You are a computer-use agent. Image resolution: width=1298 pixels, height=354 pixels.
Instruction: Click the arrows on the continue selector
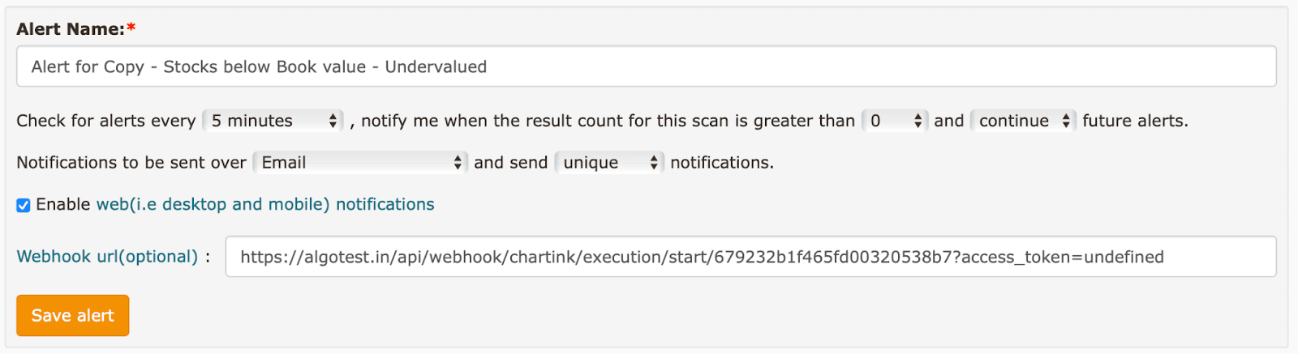(1066, 121)
